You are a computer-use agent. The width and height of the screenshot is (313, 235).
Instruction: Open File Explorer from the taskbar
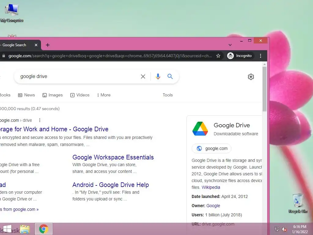pyautogui.click(x=25, y=229)
